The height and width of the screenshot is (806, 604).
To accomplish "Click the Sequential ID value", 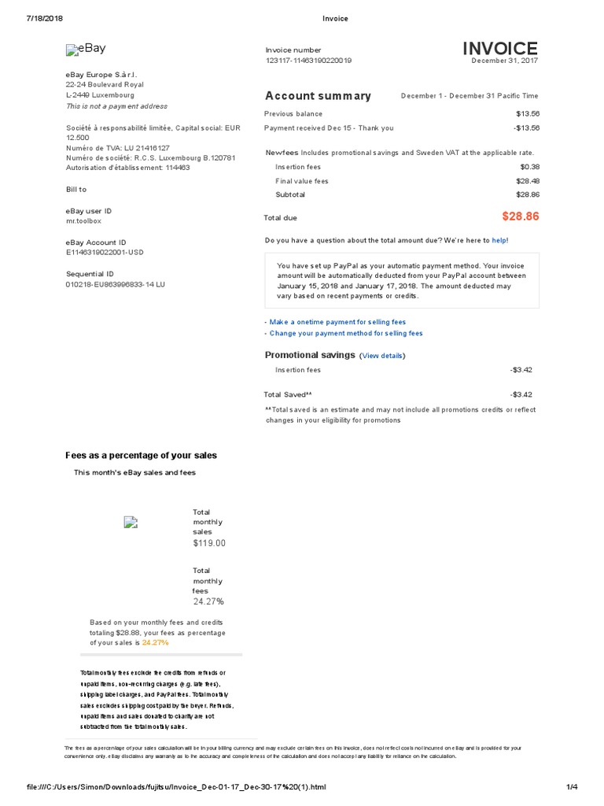I will pos(115,284).
